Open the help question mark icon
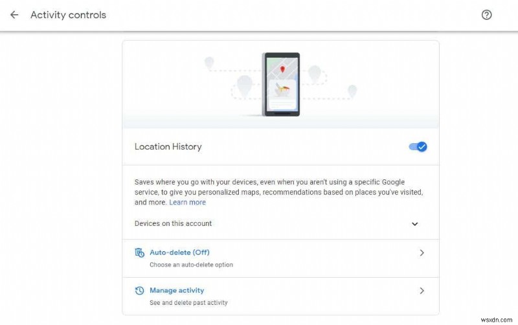Image resolution: width=518 pixels, height=325 pixels. point(487,15)
